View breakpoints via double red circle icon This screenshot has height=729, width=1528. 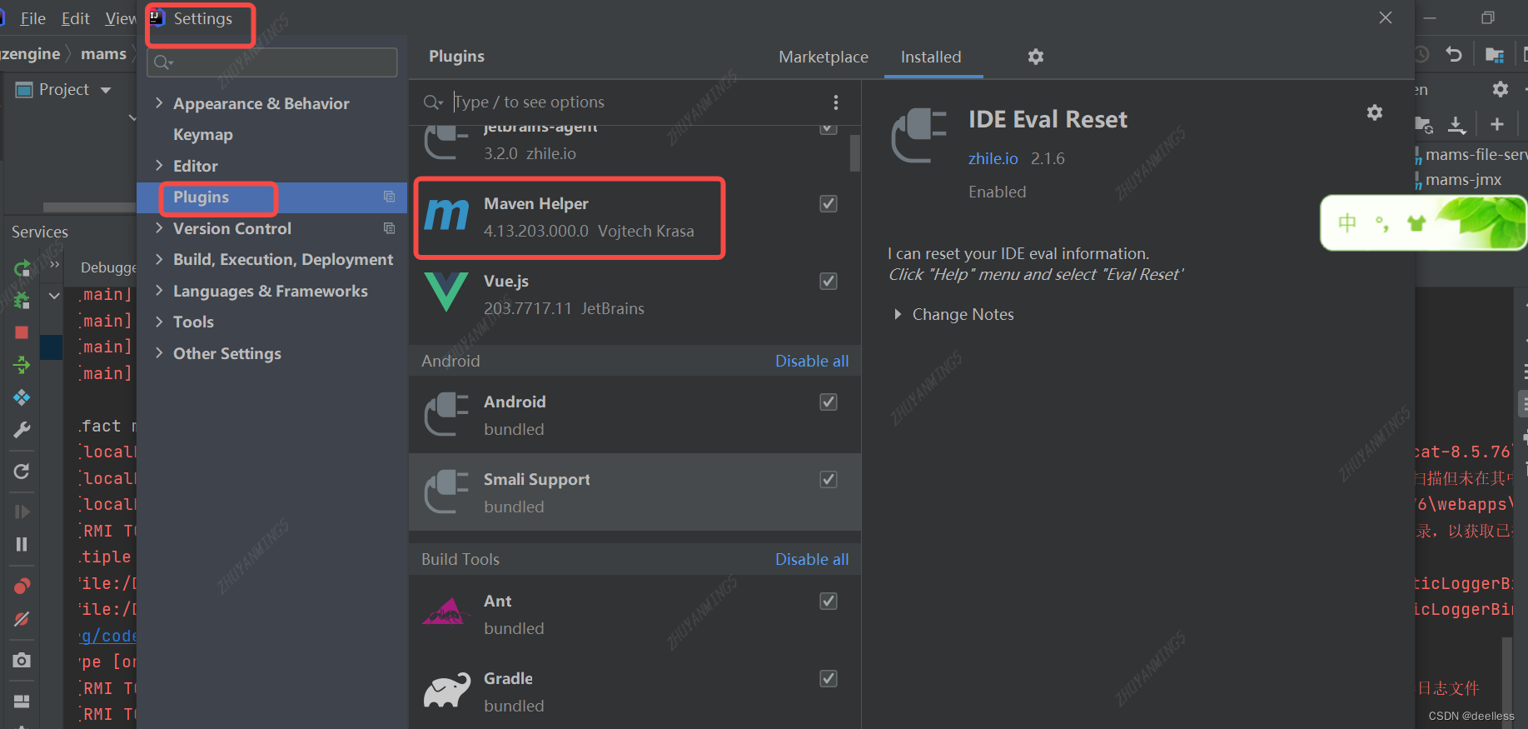[x=22, y=587]
